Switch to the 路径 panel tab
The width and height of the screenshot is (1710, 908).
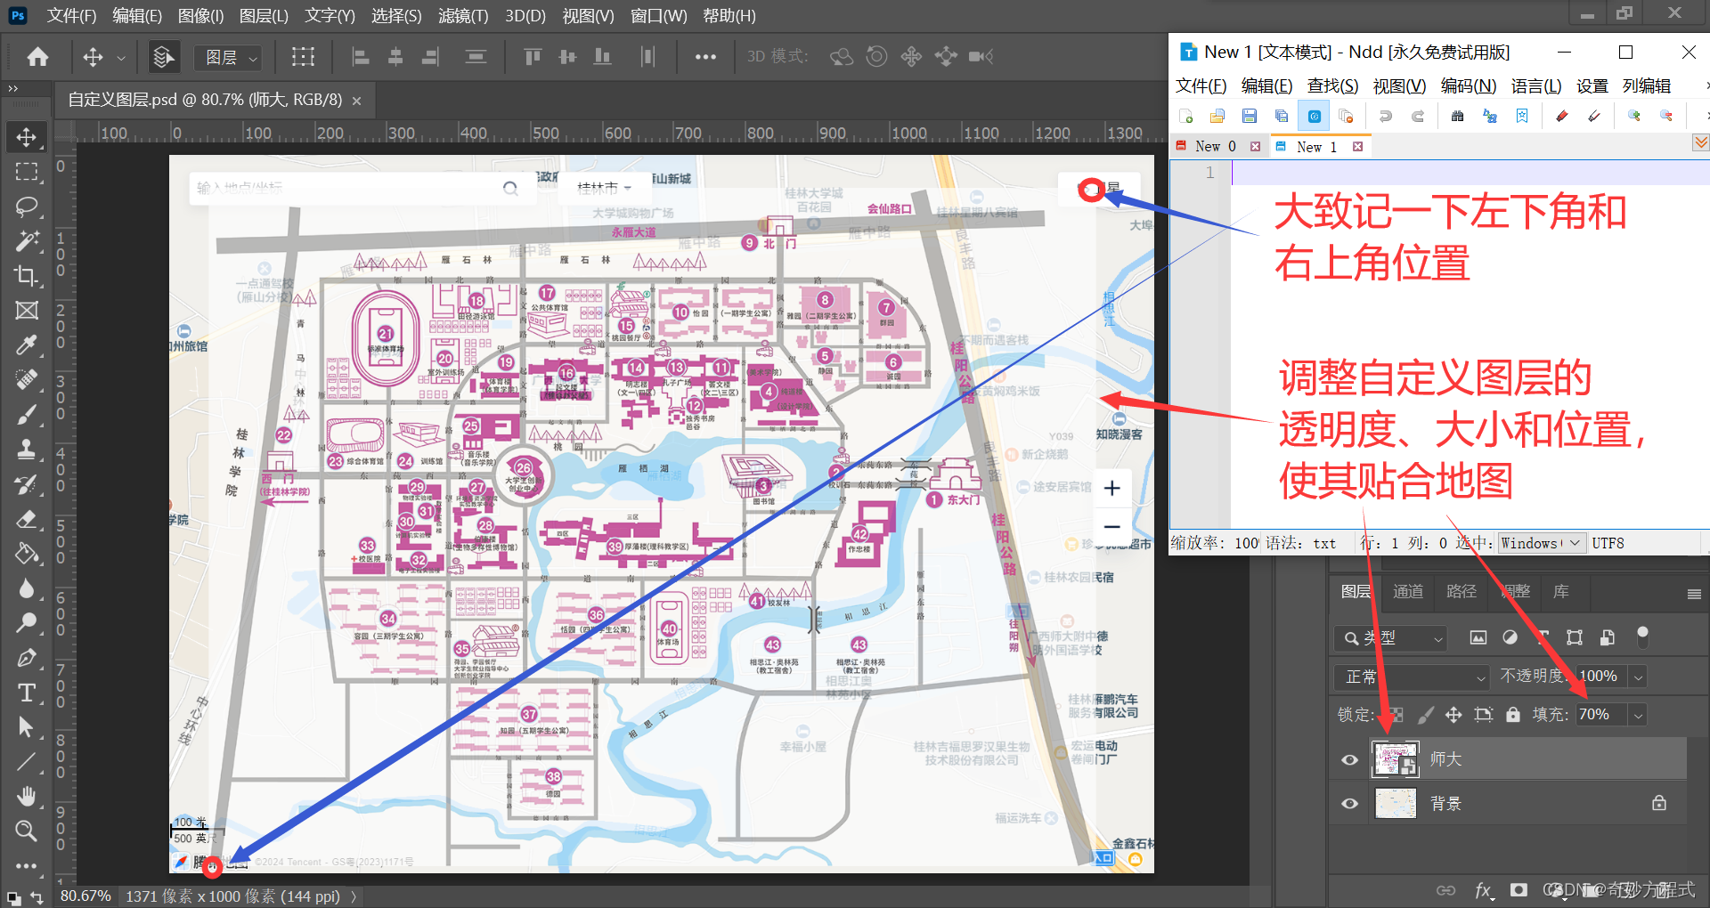pos(1462,591)
